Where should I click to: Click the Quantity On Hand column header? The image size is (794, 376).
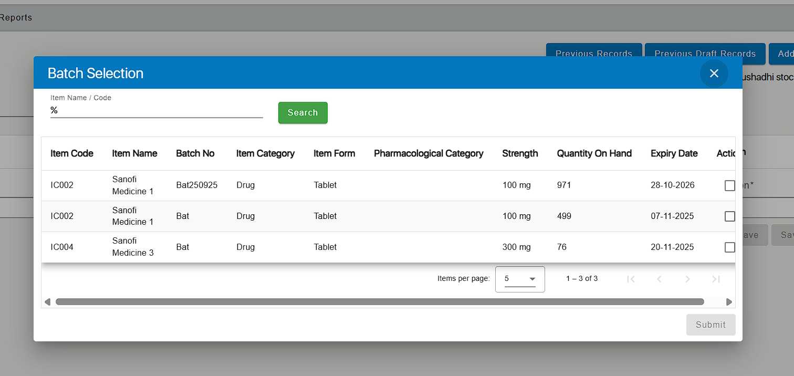(x=594, y=153)
